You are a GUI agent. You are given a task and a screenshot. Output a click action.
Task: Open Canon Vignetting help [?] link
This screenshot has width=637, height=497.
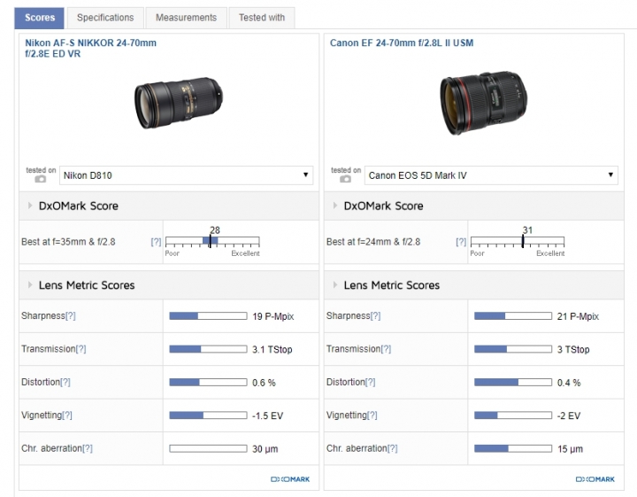(372, 415)
